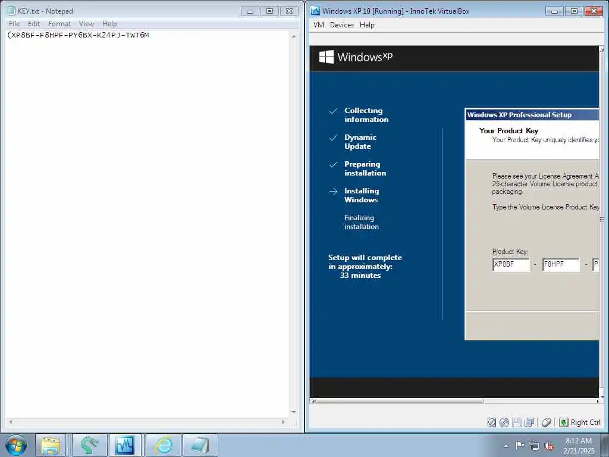Click the Preparing installation setup step
This screenshot has width=609, height=457.
(x=365, y=168)
